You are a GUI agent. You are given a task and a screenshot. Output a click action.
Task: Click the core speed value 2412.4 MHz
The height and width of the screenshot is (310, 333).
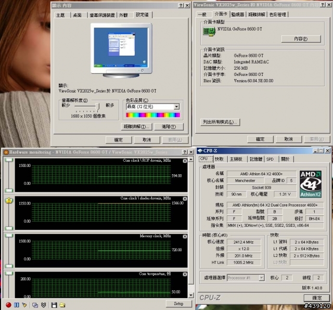(244, 242)
